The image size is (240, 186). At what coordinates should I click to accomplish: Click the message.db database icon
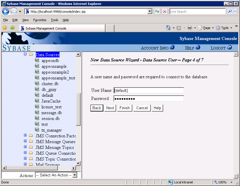[x=37, y=112]
